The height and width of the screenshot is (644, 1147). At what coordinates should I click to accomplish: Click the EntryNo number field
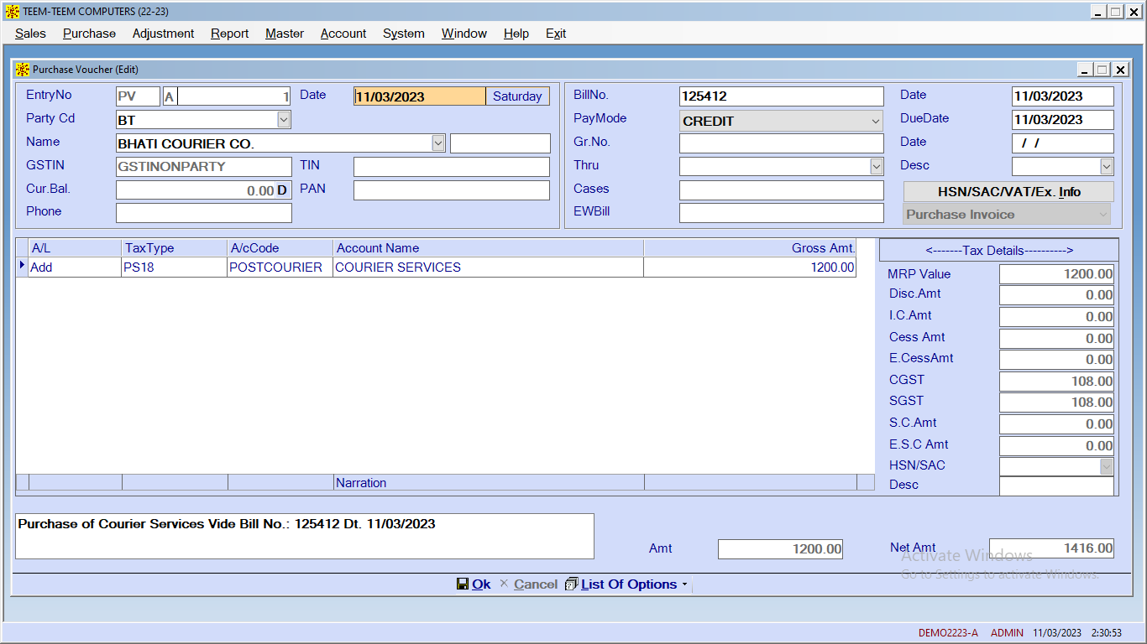[x=234, y=96]
